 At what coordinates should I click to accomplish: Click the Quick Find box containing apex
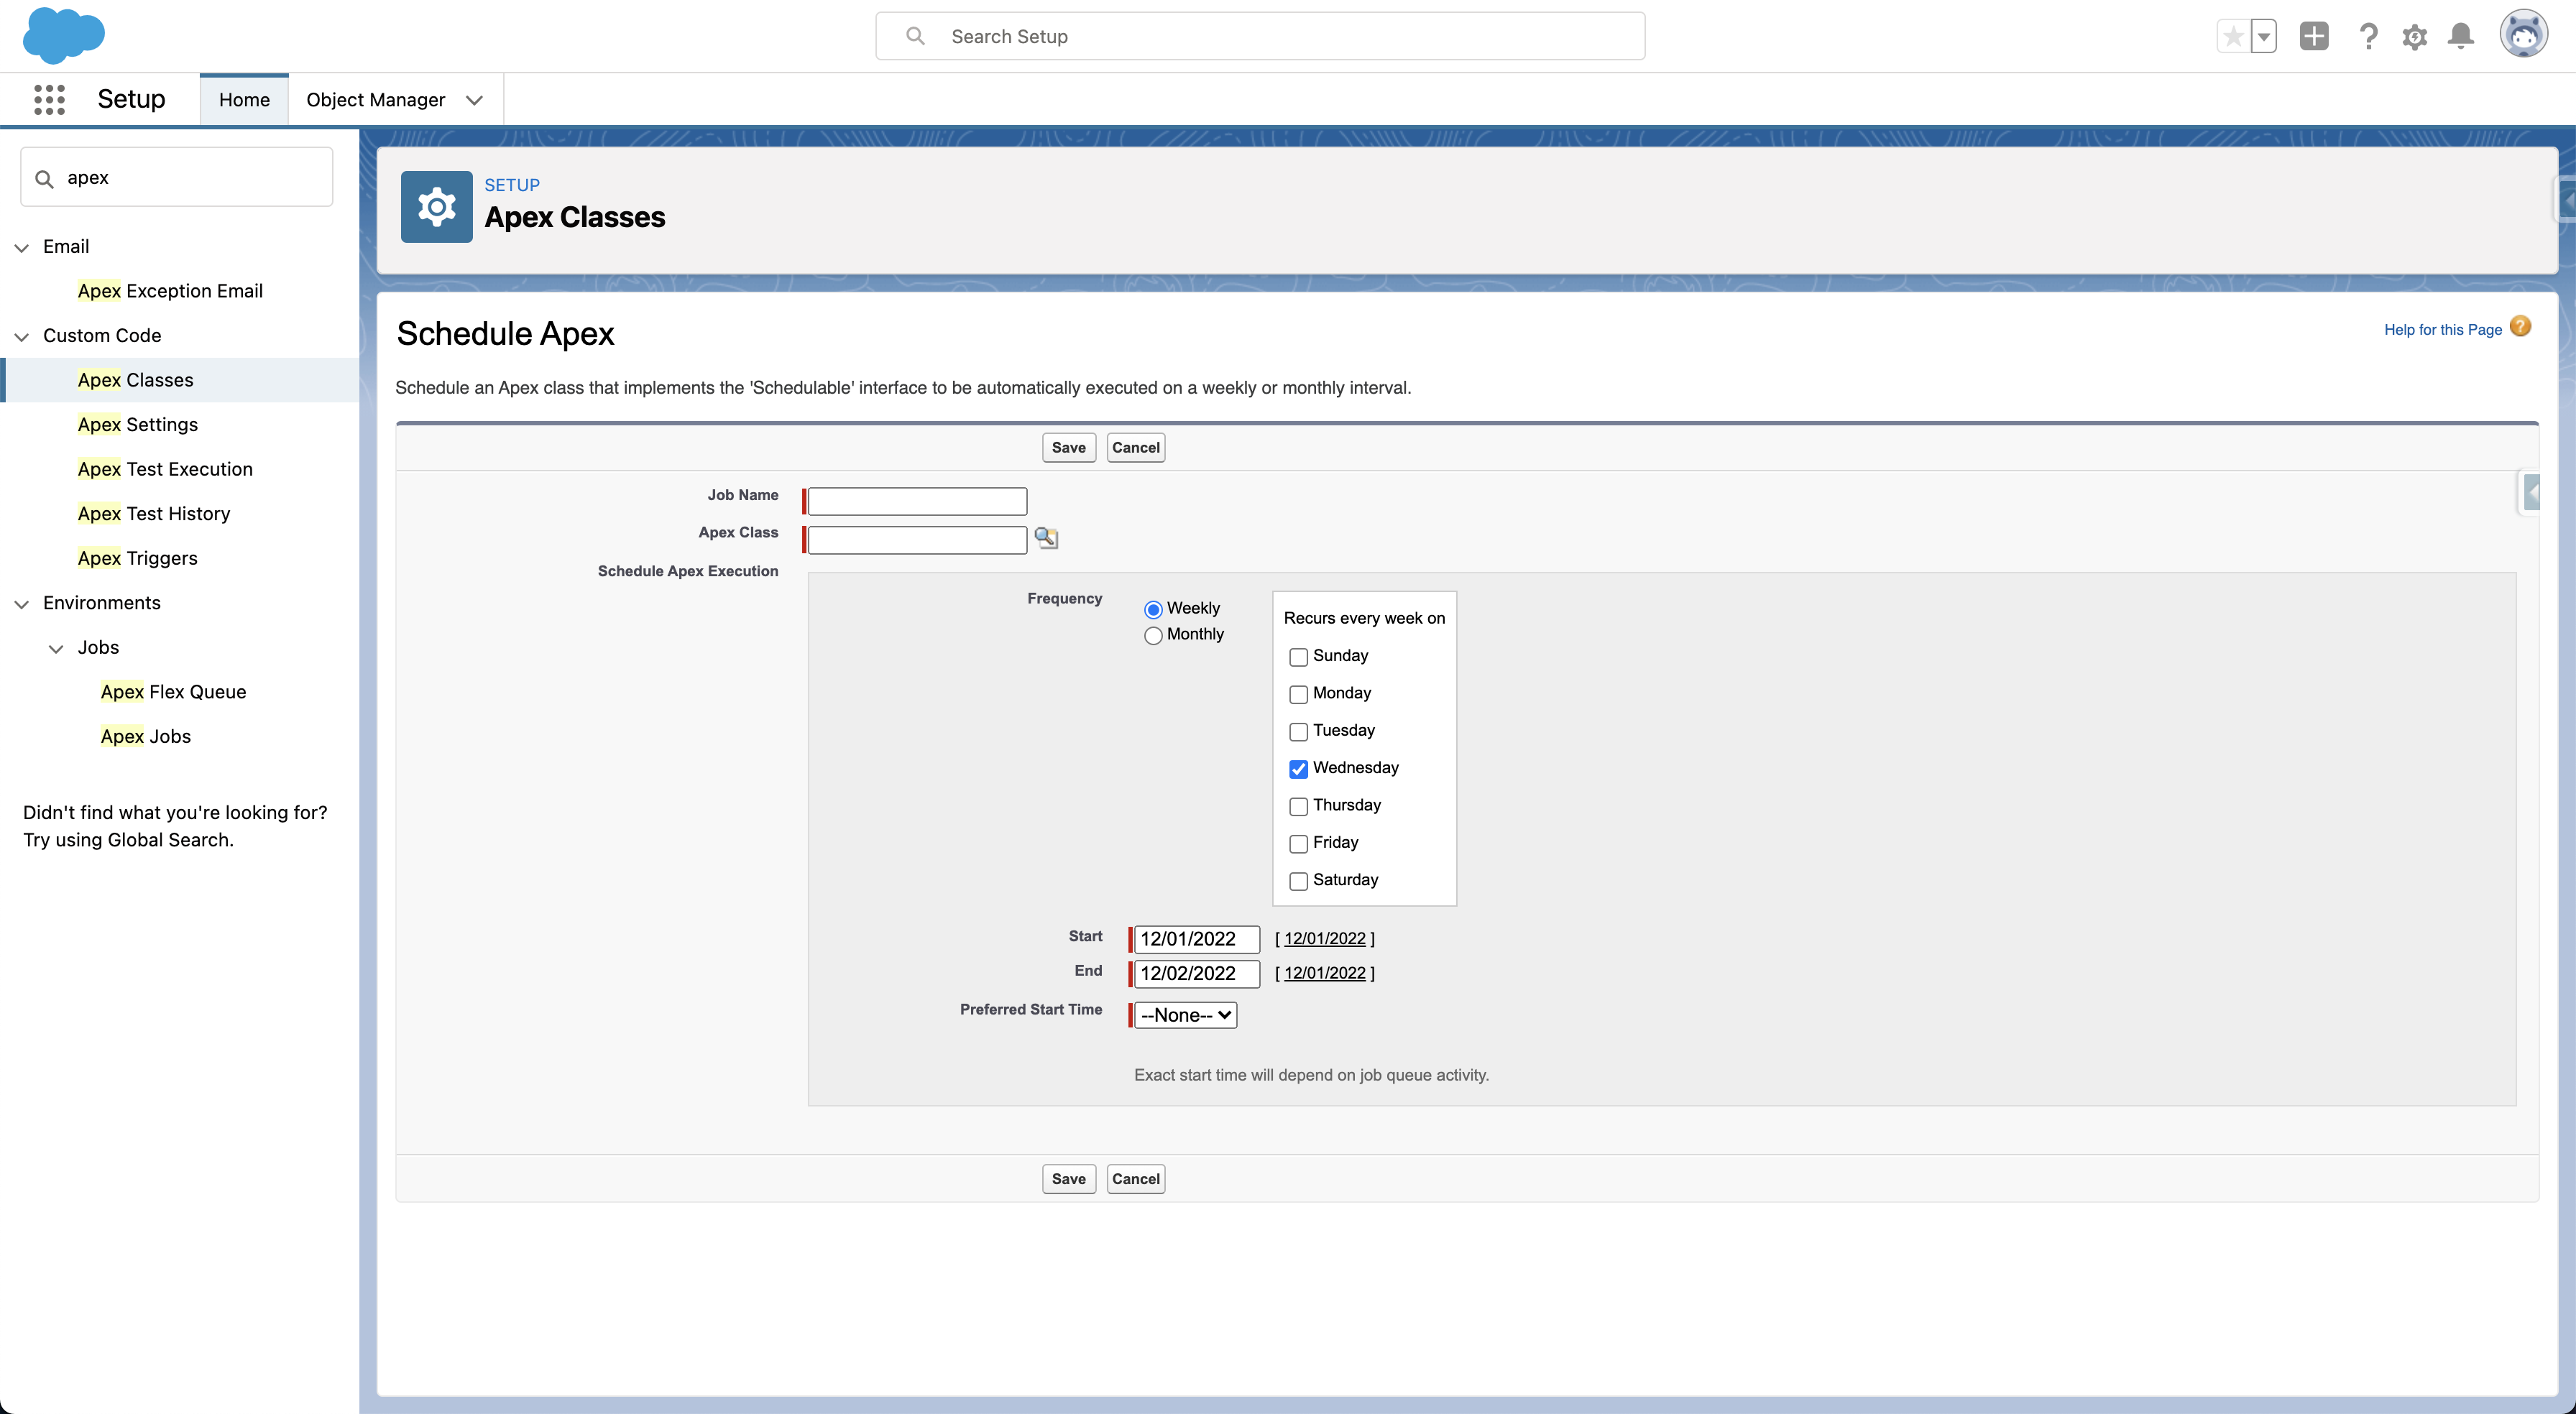177,177
